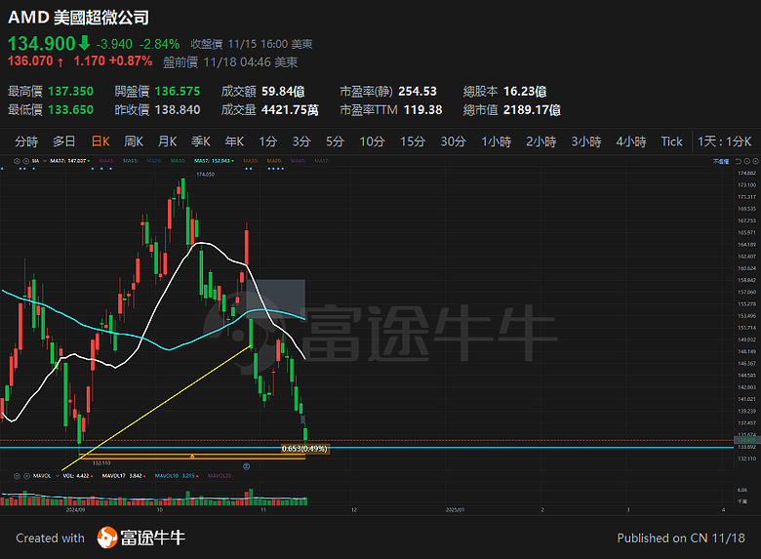The width and height of the screenshot is (761, 559).
Task: Click the 開盤價 136.575 value
Action: click(178, 92)
